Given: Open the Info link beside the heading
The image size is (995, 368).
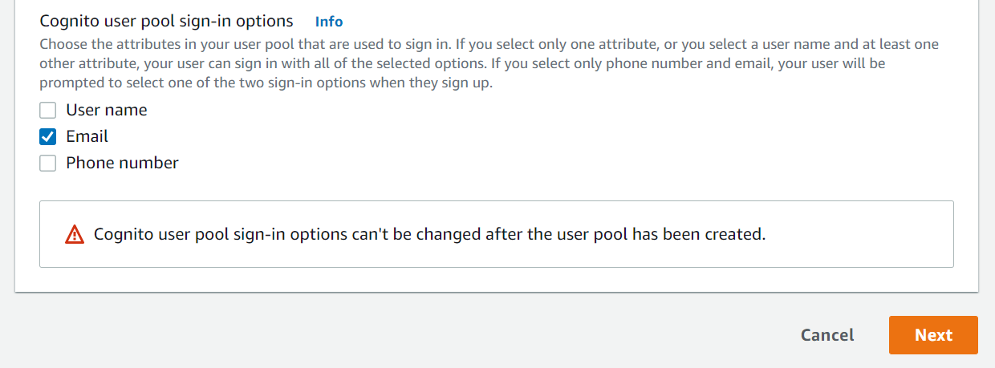Looking at the screenshot, I should click(x=329, y=22).
